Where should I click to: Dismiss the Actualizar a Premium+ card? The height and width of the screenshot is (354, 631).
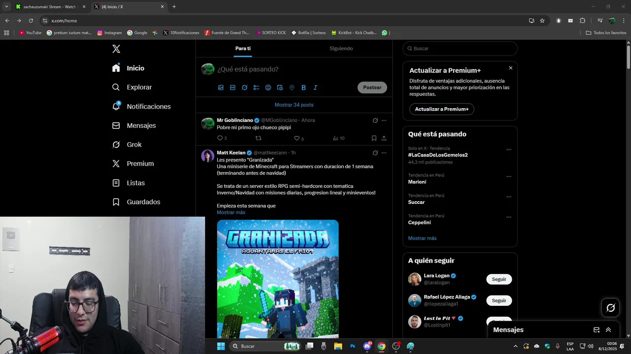tap(511, 68)
